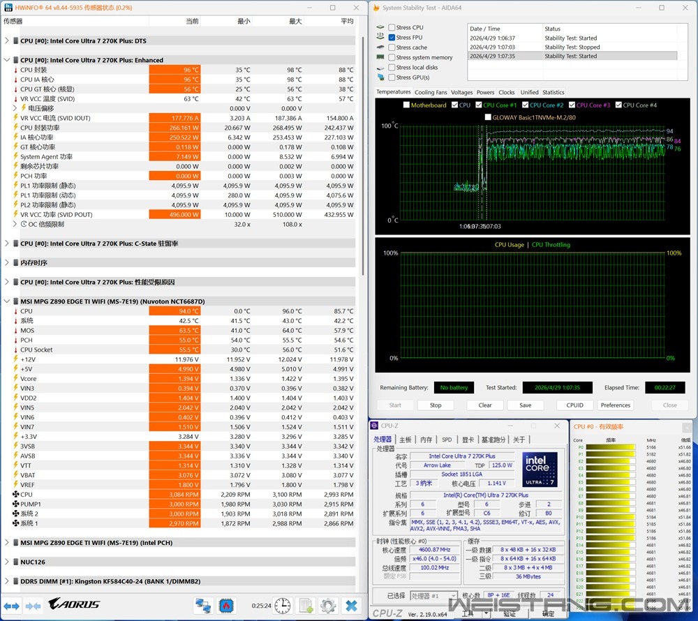
Task: Open CPU-Z 基准跑分 tab
Action: 493,440
